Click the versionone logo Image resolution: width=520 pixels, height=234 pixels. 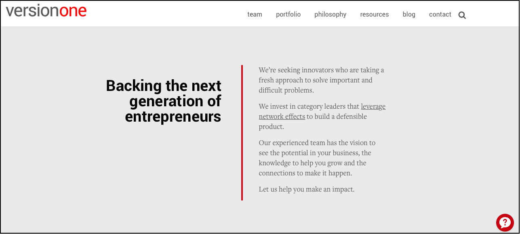point(46,11)
